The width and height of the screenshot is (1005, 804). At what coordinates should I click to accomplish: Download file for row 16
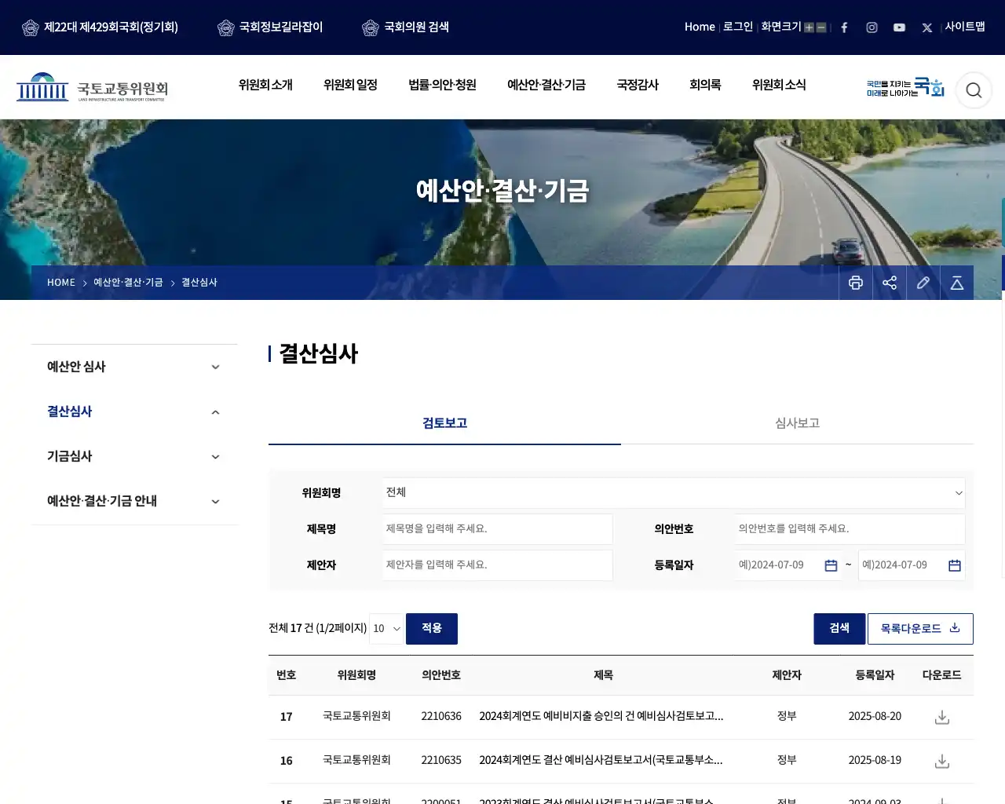tap(942, 761)
